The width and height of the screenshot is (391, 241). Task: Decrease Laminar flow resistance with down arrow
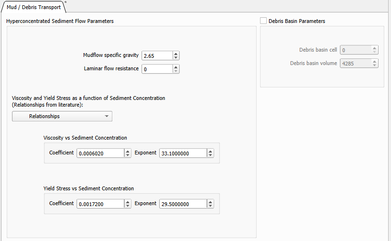176,71
